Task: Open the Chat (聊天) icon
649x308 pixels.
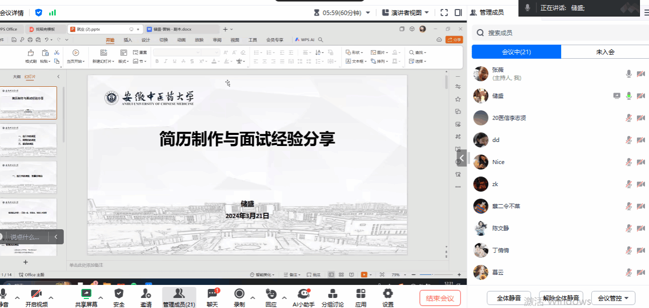Action: click(x=212, y=294)
